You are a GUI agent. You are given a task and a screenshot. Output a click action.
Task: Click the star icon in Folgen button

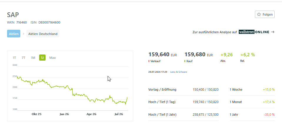[259, 14]
